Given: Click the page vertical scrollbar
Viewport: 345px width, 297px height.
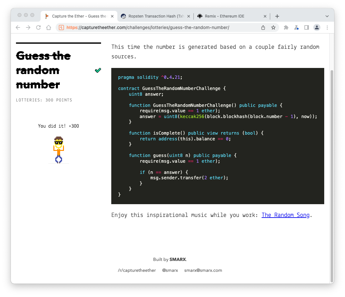Looking at the screenshot, I should [332, 176].
